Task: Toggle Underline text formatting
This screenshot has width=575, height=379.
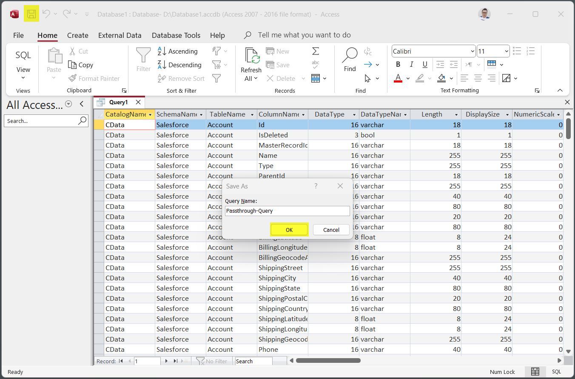Action: 424,65
